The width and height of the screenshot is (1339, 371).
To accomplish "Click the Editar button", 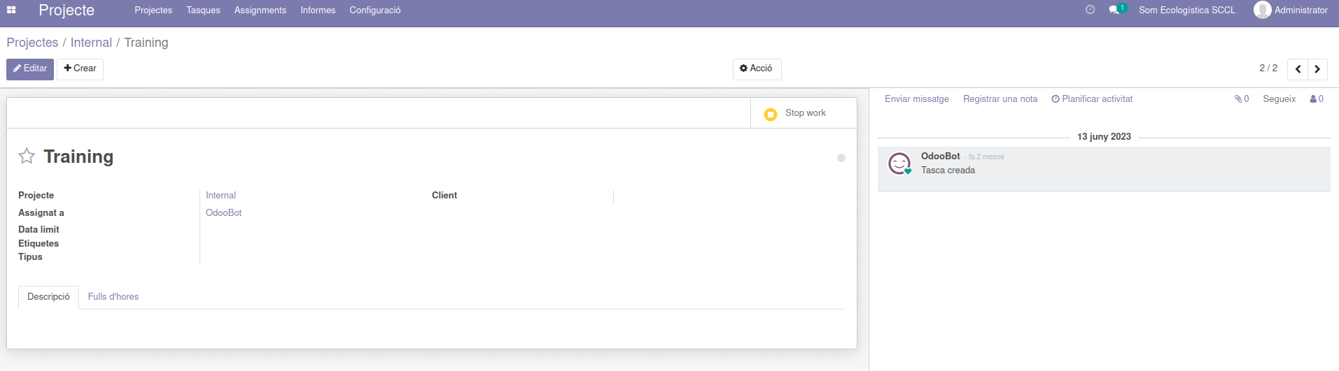I will (30, 68).
